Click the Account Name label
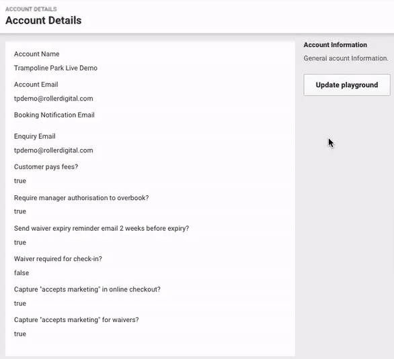 (37, 54)
